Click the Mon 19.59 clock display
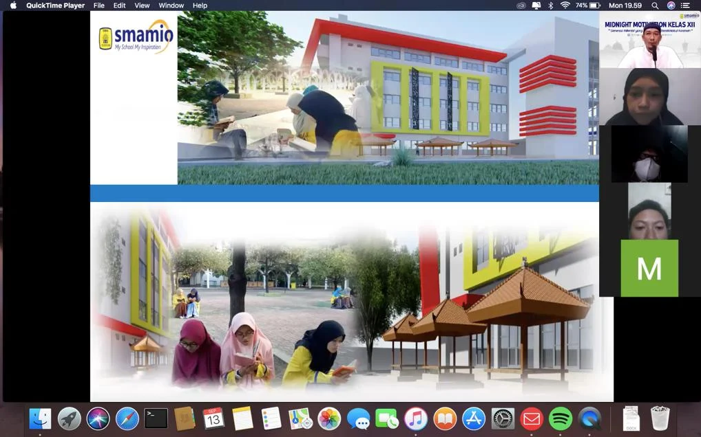Image resolution: width=701 pixels, height=437 pixels. [x=625, y=5]
